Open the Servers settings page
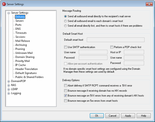 pos(19,21)
